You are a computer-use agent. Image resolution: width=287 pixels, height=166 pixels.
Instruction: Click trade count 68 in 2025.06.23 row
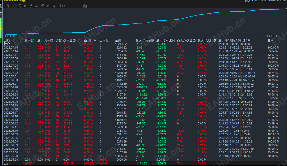(57, 98)
